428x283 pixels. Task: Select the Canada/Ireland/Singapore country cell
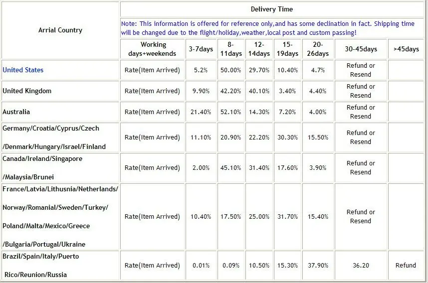[x=60, y=168]
